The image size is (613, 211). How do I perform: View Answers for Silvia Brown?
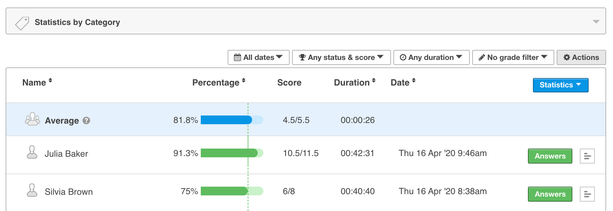pos(550,194)
